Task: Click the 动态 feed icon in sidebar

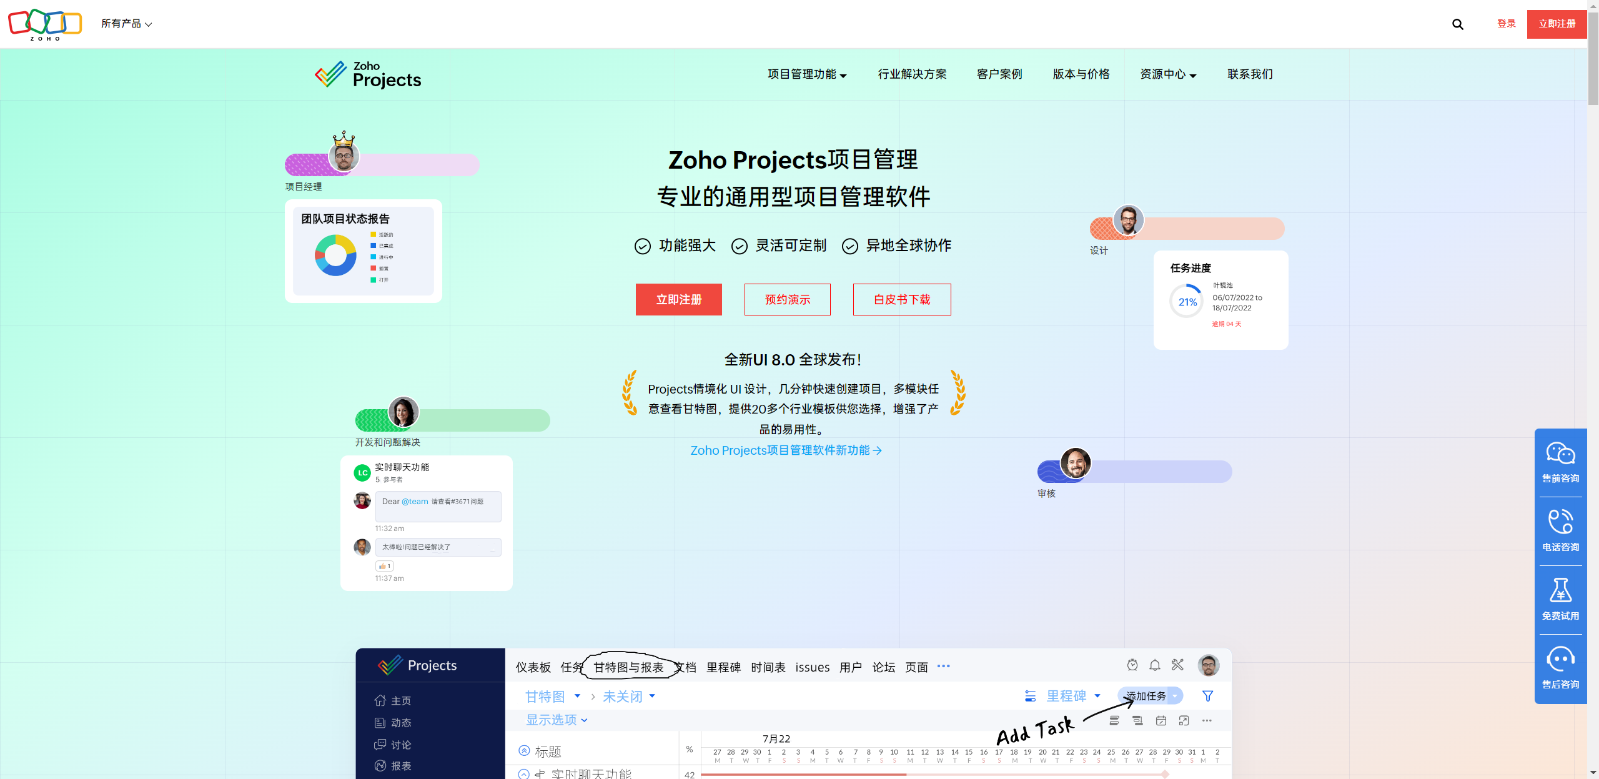Action: pyautogui.click(x=380, y=723)
